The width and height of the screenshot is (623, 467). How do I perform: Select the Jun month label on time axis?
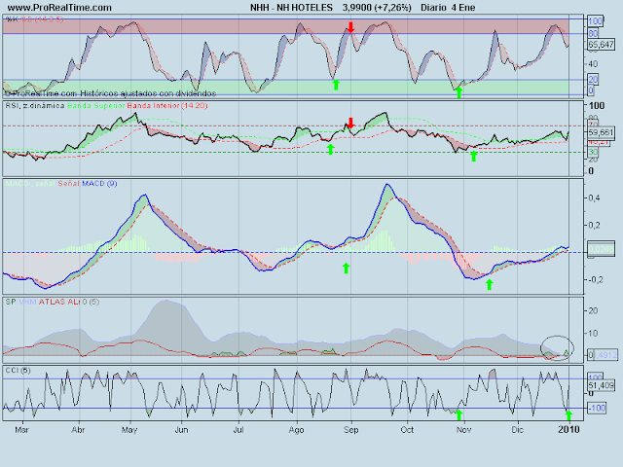181,430
